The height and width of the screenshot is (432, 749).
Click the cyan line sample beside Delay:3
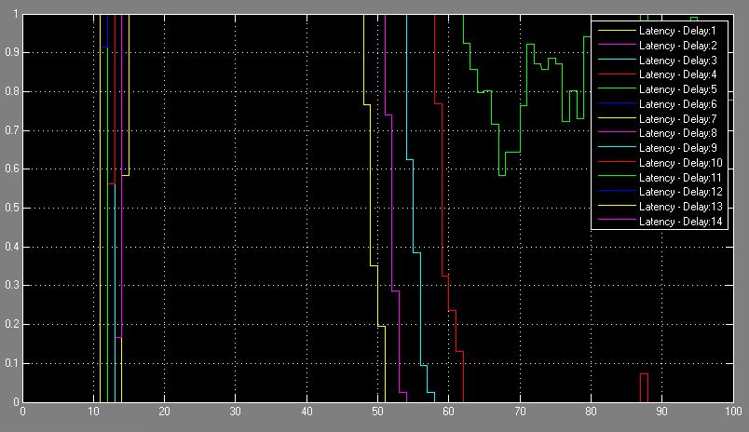[x=614, y=61]
